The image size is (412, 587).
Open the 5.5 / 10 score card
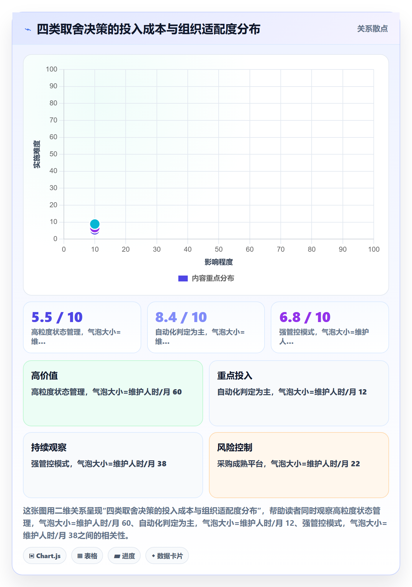point(82,327)
